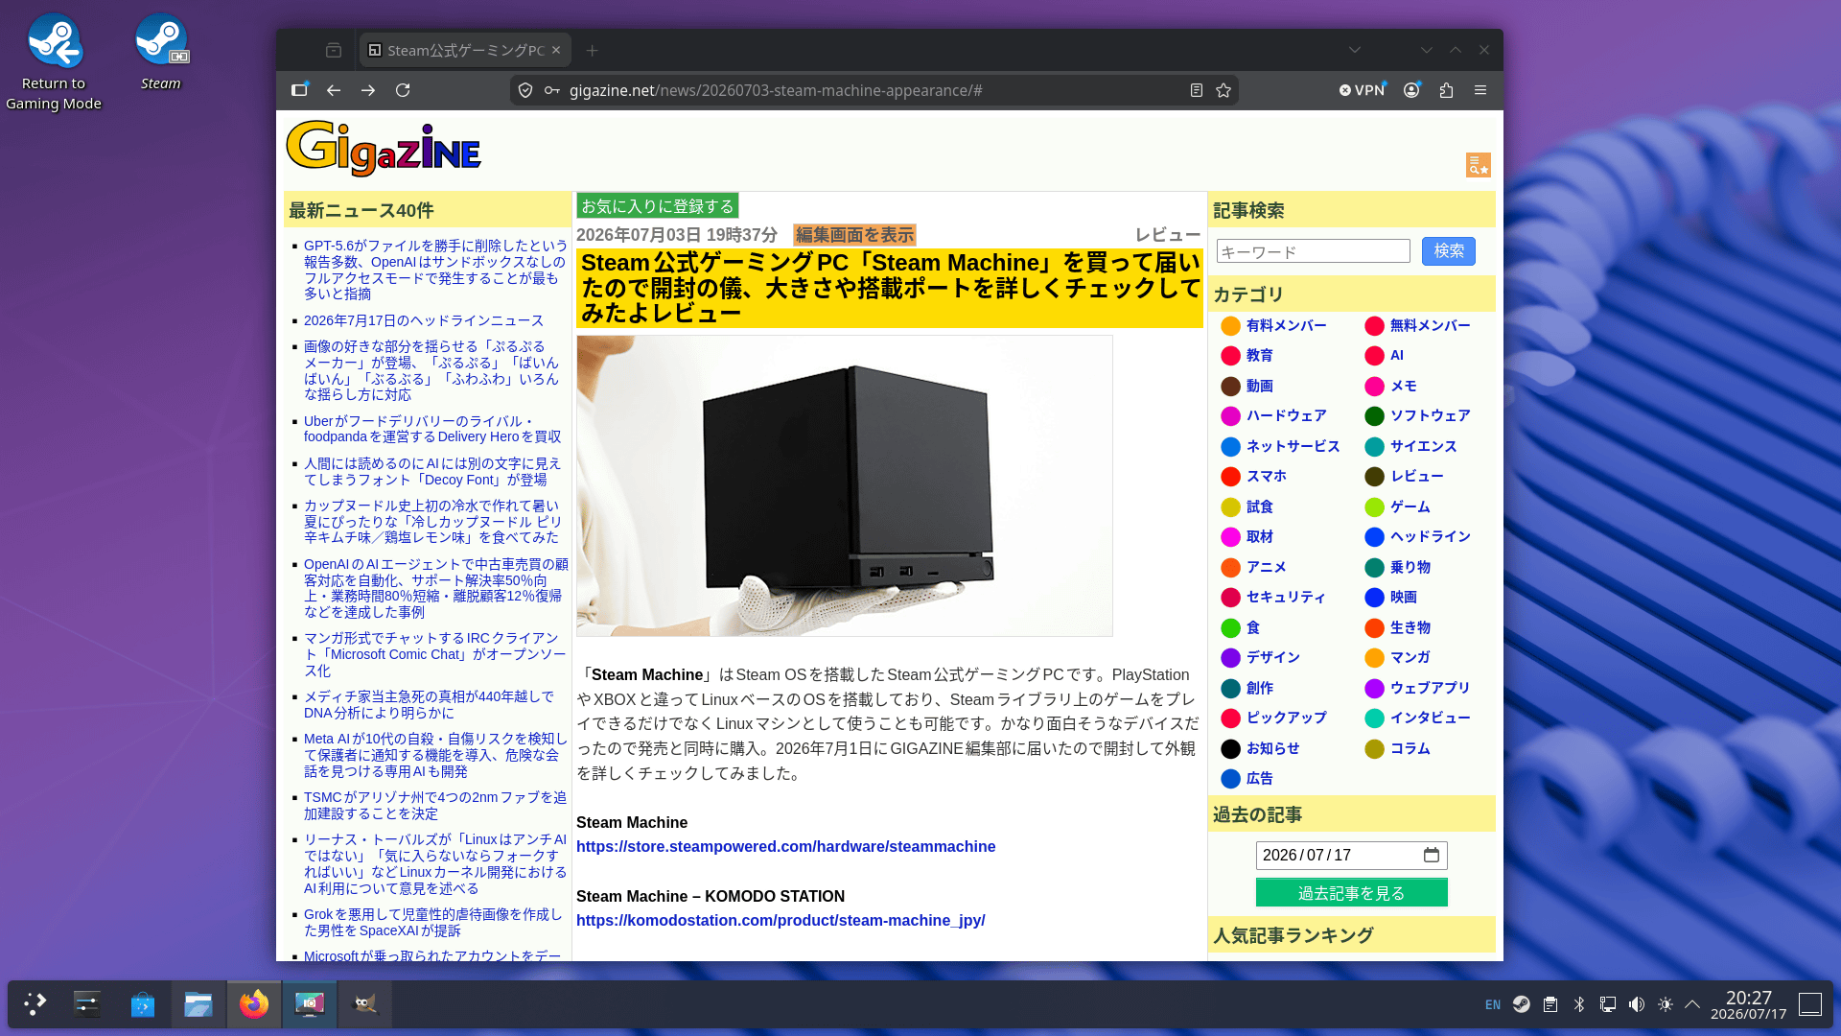The height and width of the screenshot is (1036, 1841).
Task: Go forward to the next page
Action: [368, 90]
